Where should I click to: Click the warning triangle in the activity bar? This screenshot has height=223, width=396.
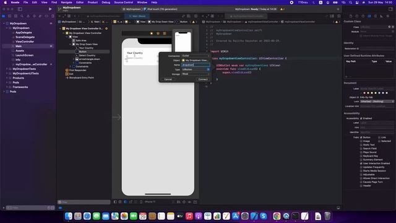(x=282, y=9)
